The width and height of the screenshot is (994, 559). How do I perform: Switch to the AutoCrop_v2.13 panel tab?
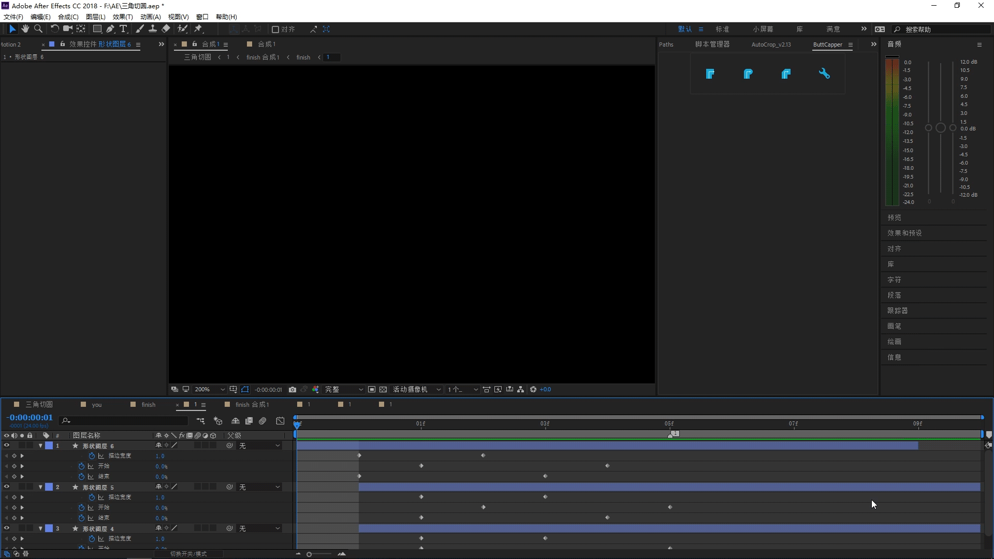coord(771,45)
